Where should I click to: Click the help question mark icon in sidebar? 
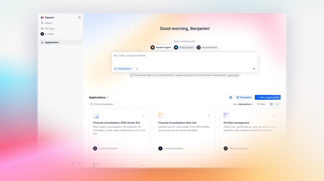79,163
